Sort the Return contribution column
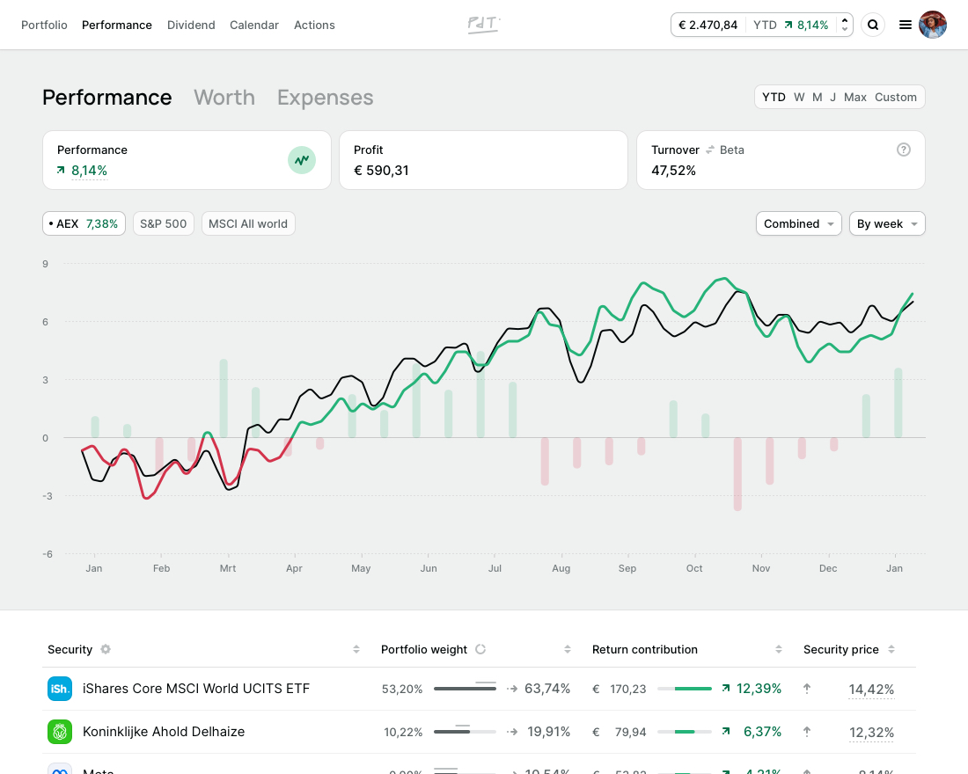This screenshot has width=968, height=774. tap(779, 649)
